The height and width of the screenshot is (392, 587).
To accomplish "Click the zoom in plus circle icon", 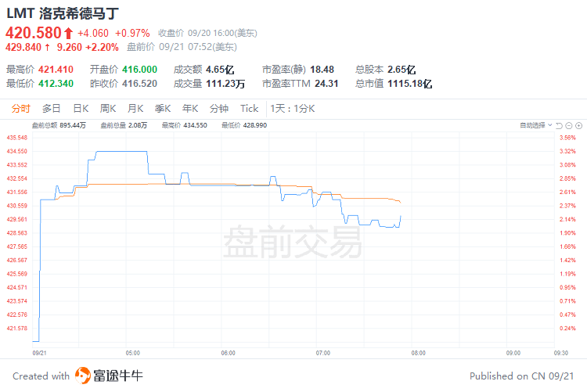I will 578,125.
